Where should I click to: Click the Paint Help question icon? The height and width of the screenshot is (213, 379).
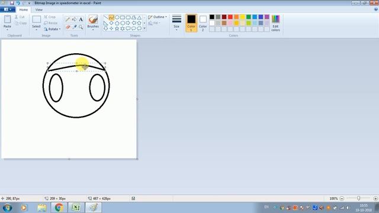[x=376, y=9]
